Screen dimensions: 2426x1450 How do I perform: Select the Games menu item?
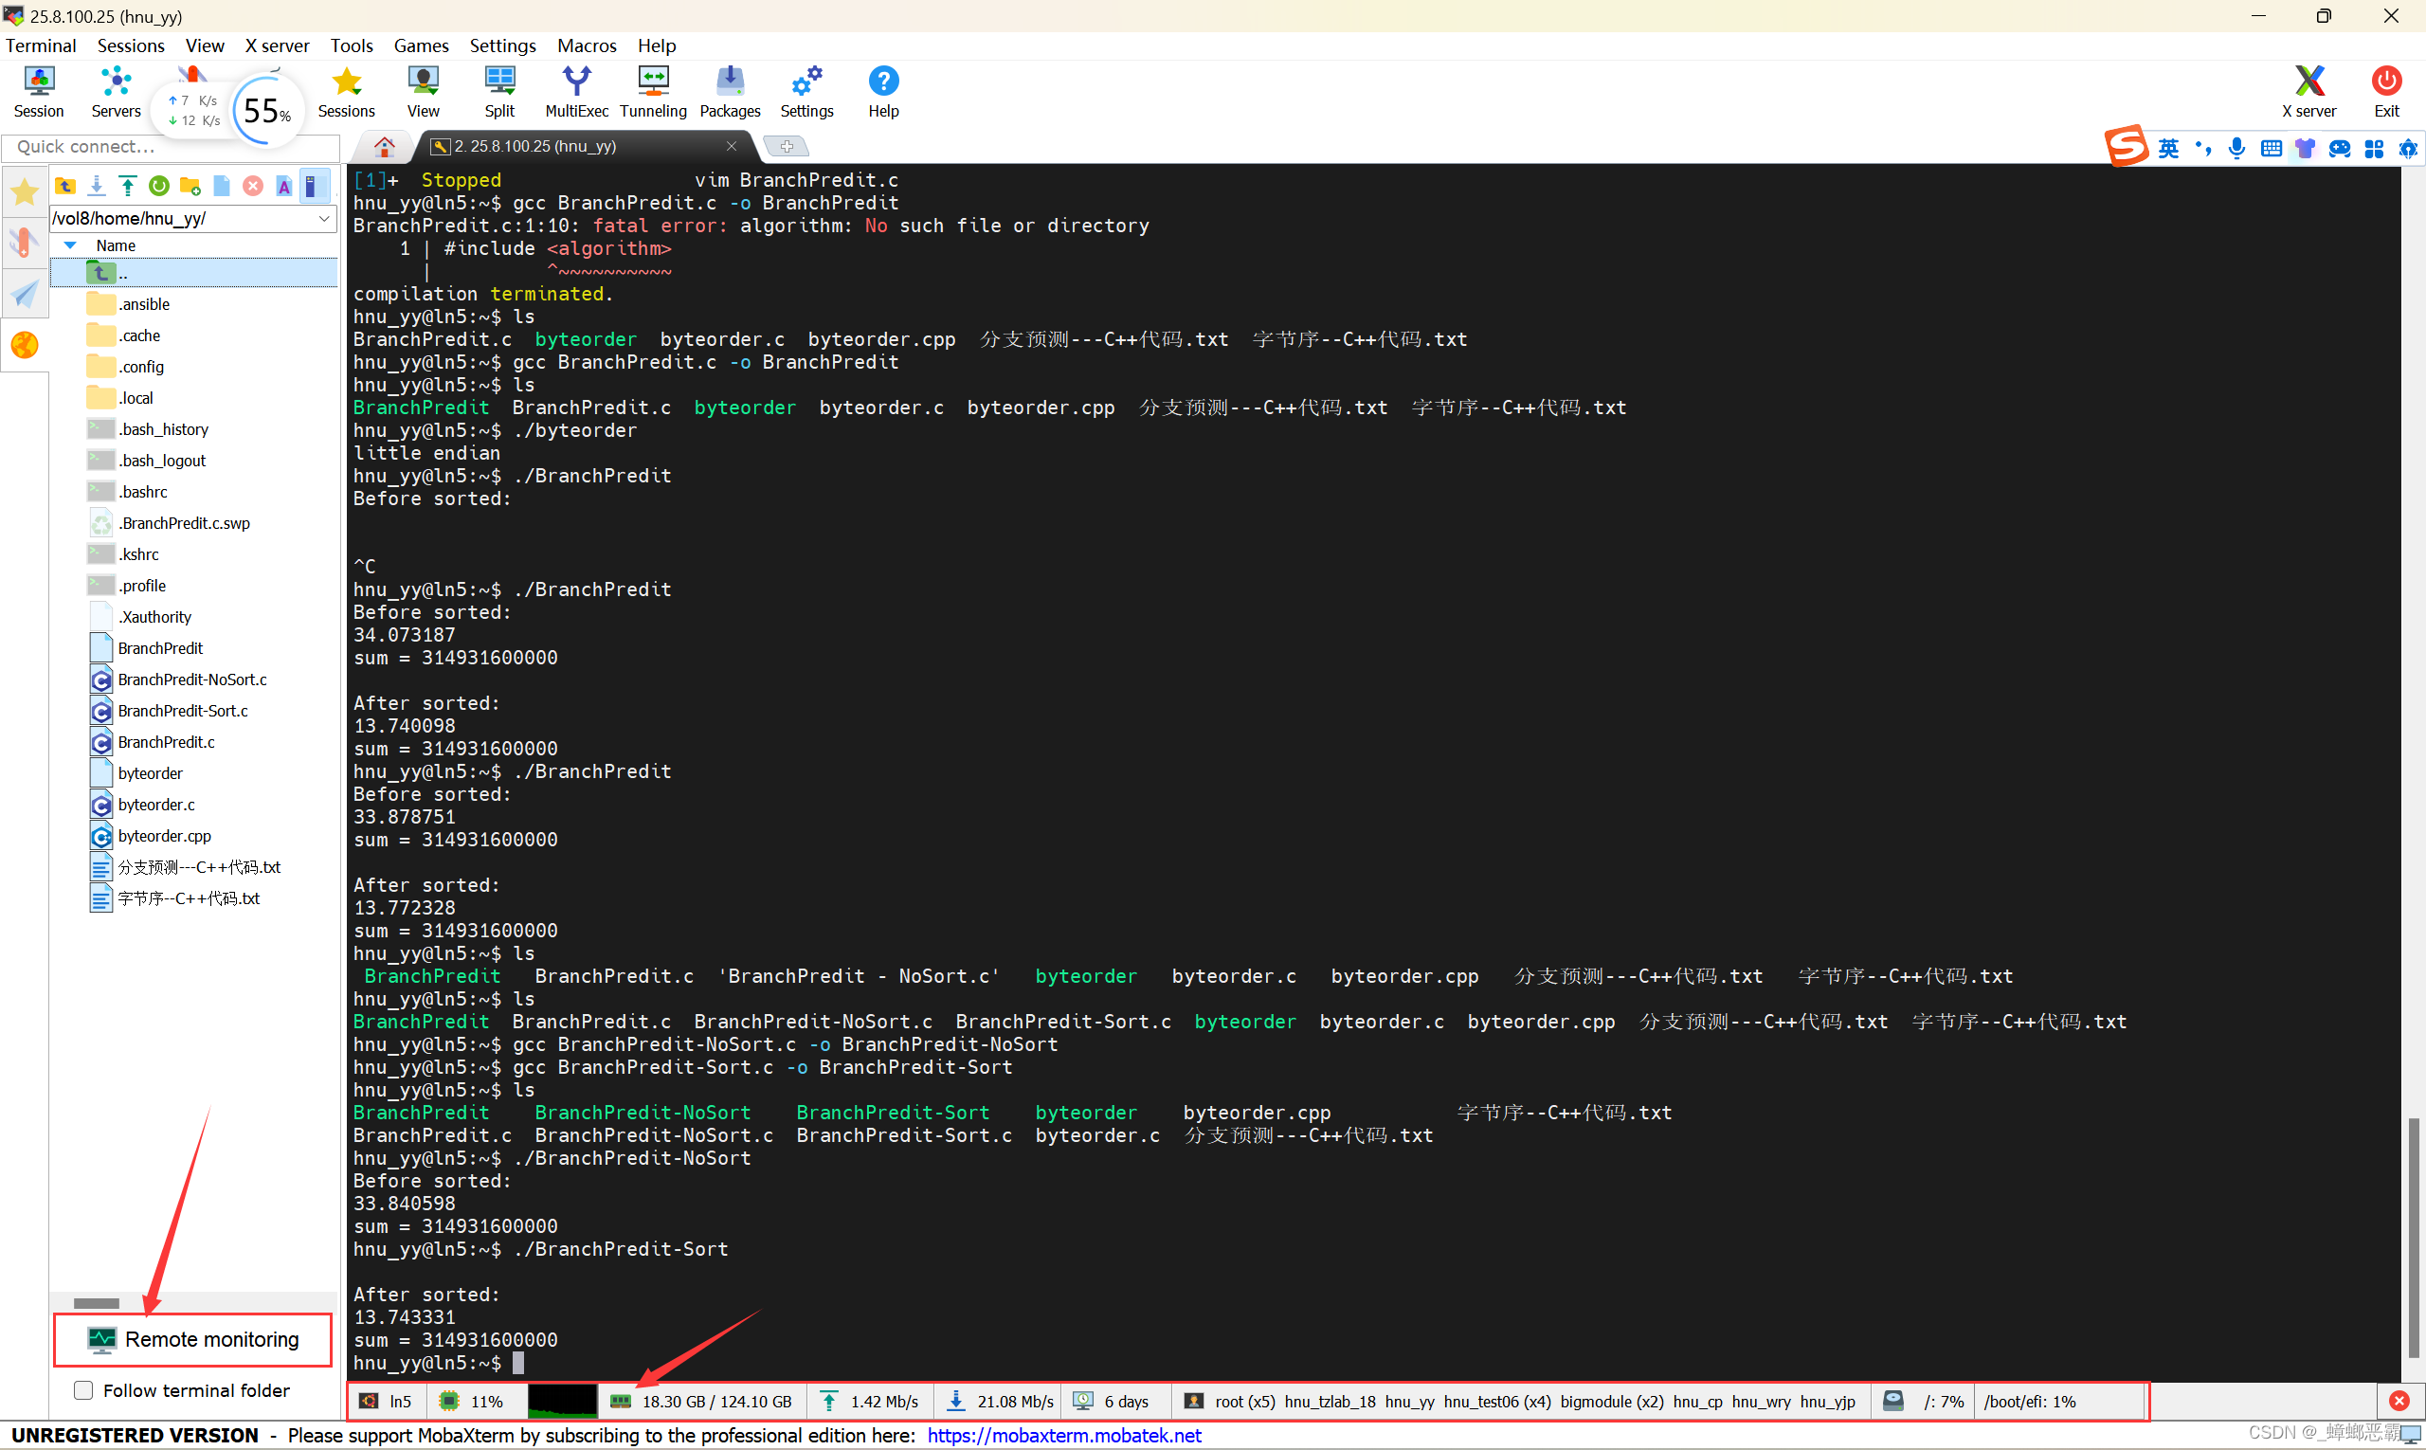(x=419, y=44)
